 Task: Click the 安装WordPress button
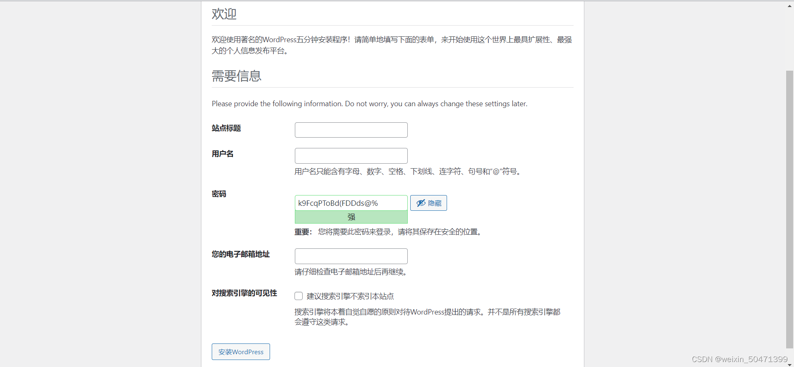point(241,352)
